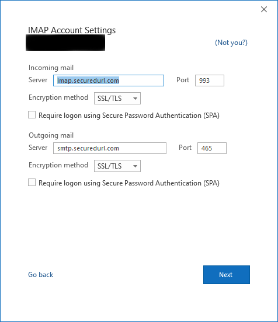Click outgoing "Require logon using SPA" label text

coord(129,183)
